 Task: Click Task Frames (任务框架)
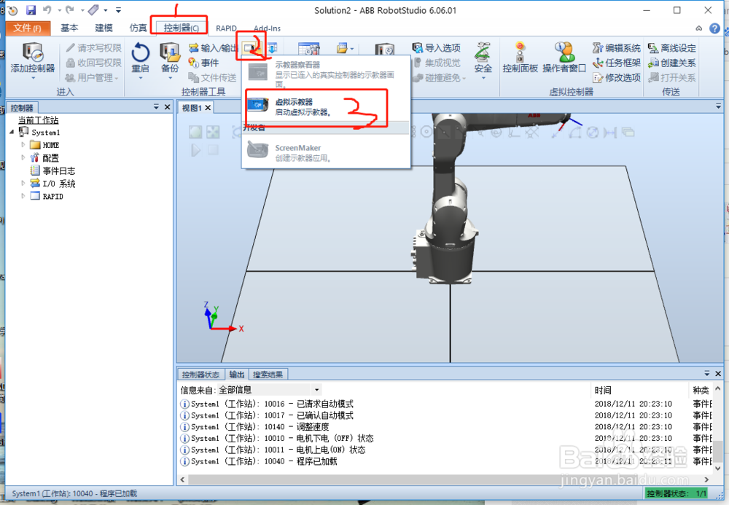pyautogui.click(x=617, y=63)
